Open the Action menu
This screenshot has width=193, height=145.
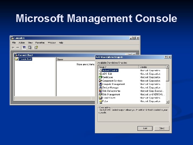[x=22, y=43]
